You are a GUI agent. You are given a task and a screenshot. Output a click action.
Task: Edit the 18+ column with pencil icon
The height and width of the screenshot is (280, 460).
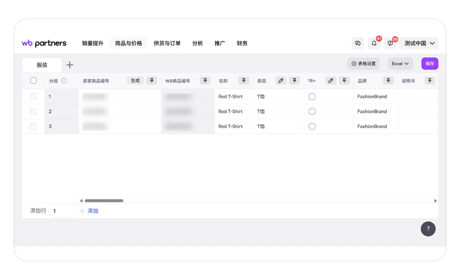(331, 80)
